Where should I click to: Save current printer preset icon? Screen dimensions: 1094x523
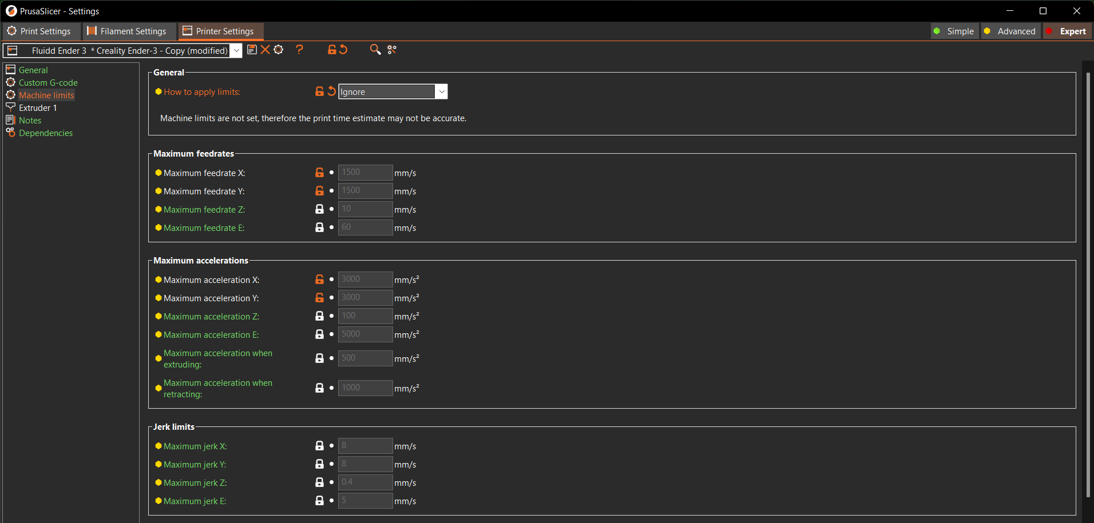252,50
